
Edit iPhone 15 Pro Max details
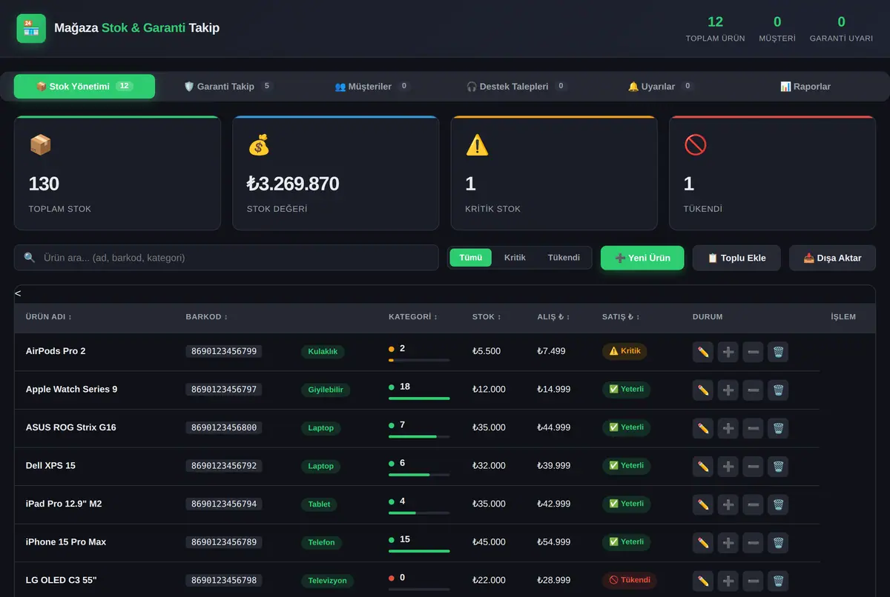click(x=703, y=542)
